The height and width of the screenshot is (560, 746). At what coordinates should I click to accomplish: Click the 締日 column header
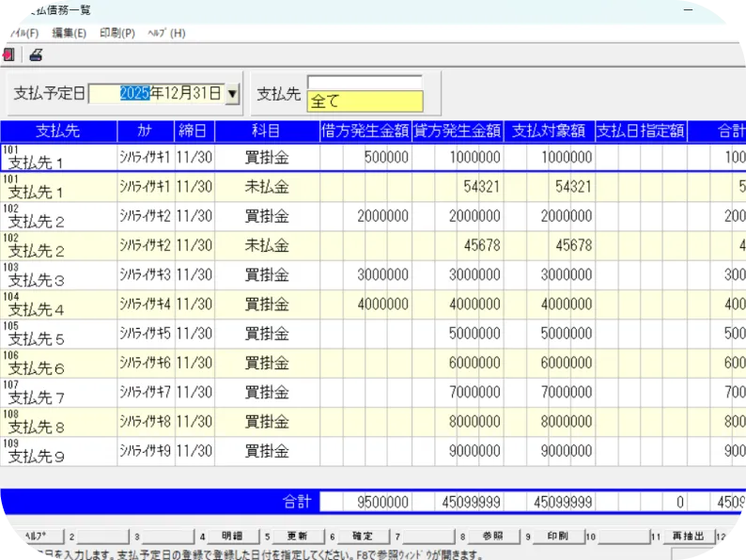coord(194,132)
